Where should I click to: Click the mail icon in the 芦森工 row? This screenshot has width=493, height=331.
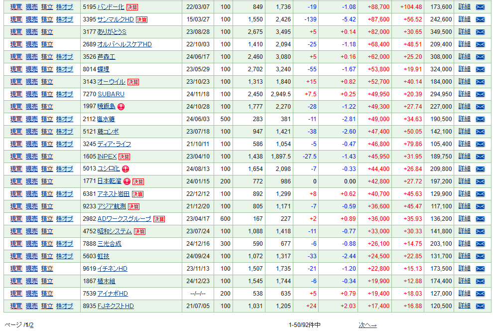click(480, 57)
